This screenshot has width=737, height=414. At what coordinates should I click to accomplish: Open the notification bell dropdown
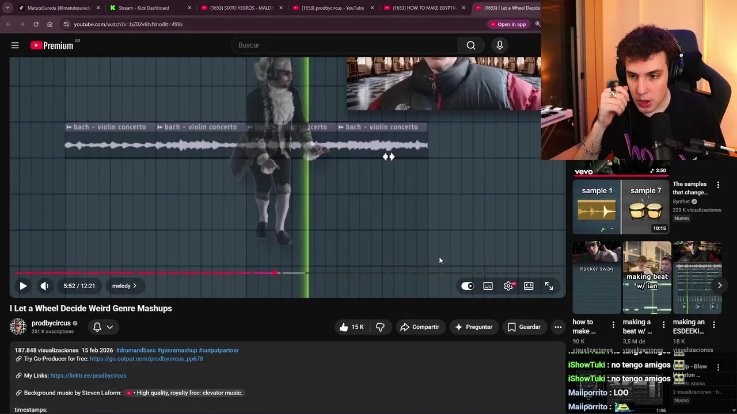(103, 327)
